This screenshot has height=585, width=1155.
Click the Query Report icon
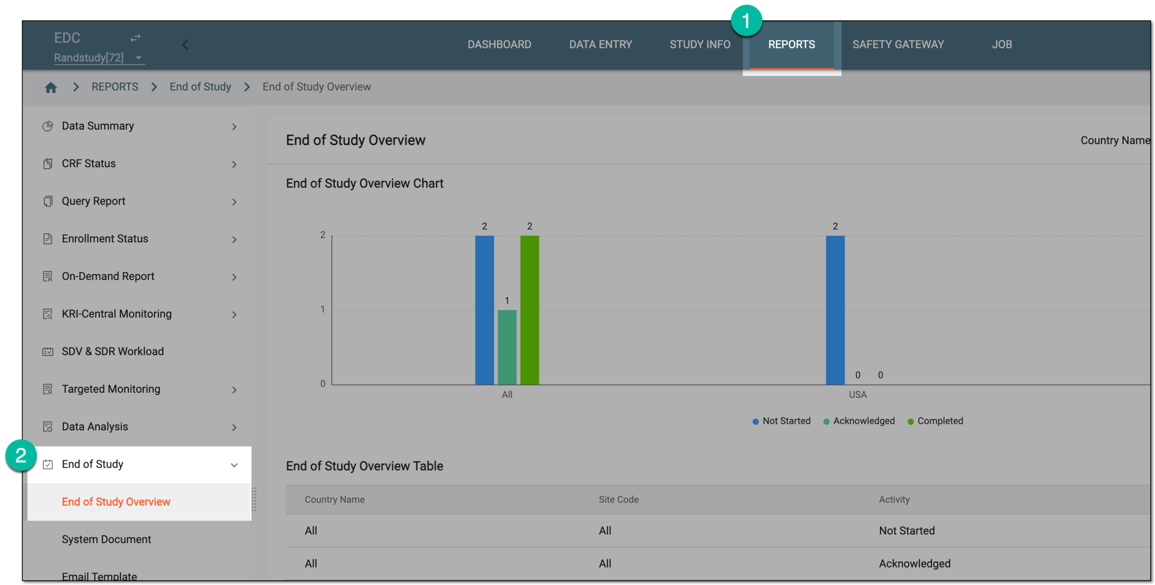pos(48,201)
